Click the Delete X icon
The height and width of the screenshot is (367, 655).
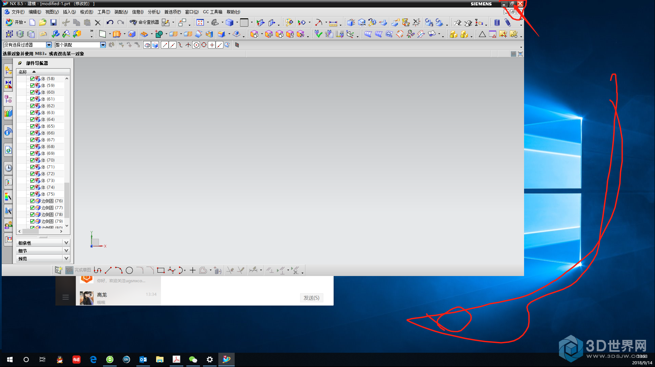[98, 22]
